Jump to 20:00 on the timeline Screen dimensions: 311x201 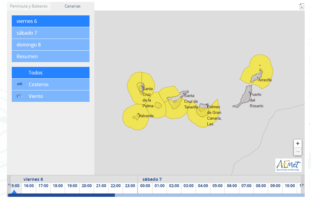pyautogui.click(x=86, y=186)
